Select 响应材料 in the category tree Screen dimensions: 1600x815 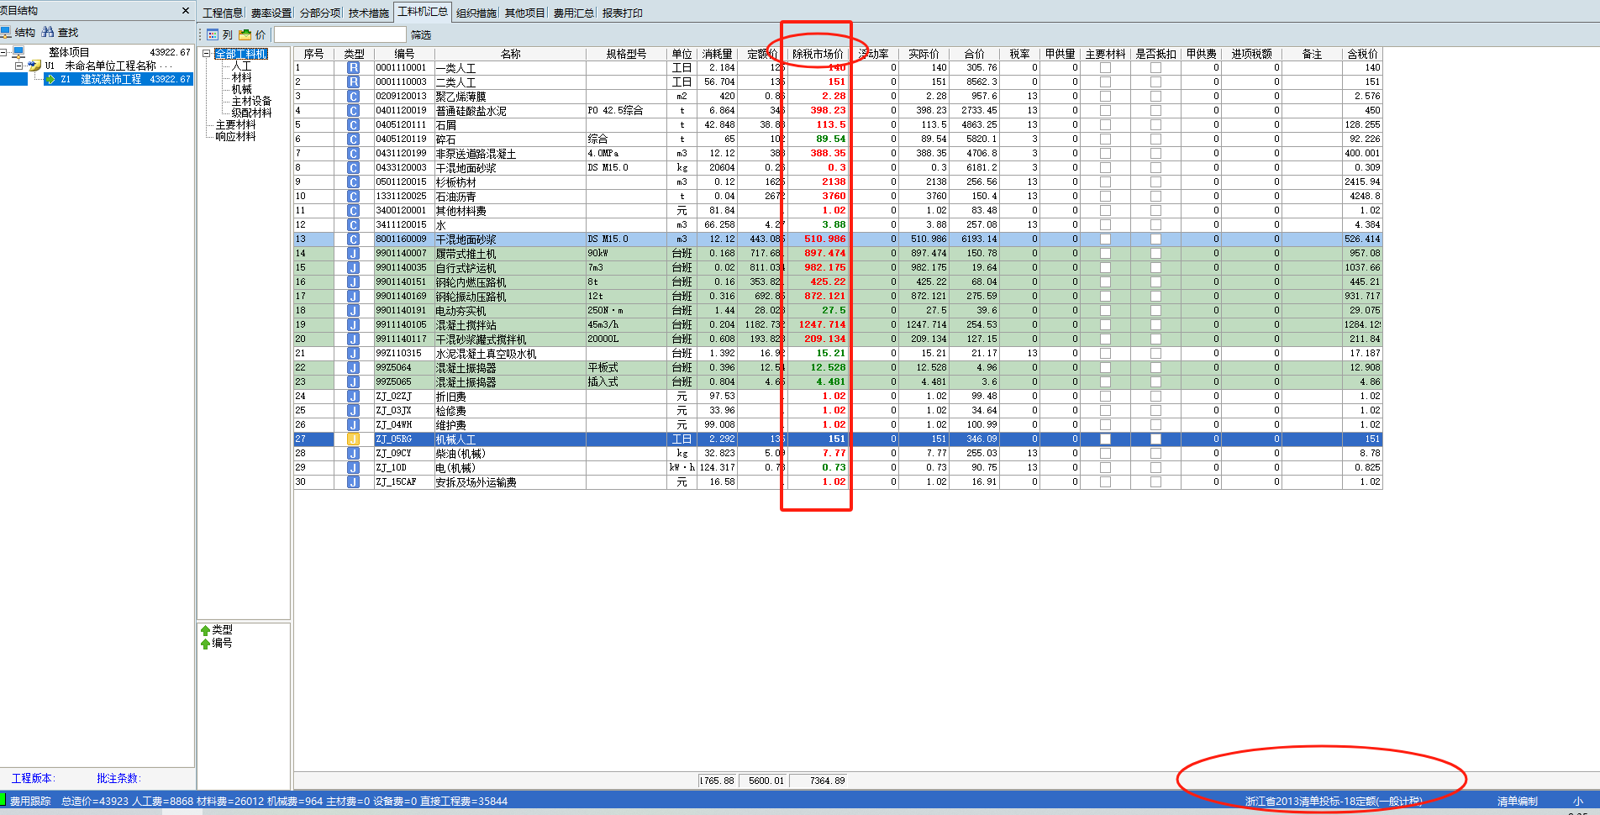point(235,136)
